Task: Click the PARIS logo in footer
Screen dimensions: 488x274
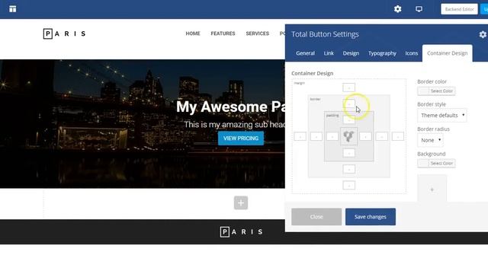Action: [241, 231]
